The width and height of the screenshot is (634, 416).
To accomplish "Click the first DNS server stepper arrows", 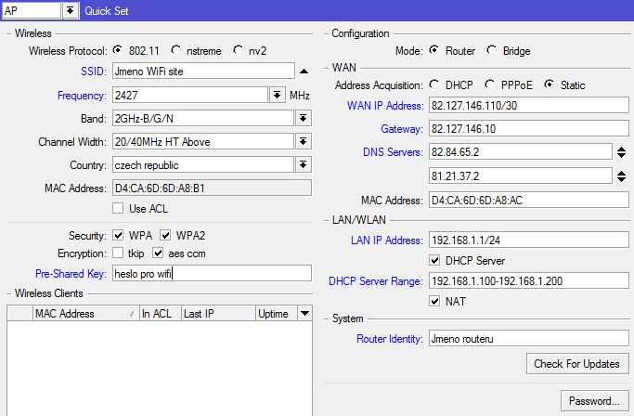I will coord(621,151).
